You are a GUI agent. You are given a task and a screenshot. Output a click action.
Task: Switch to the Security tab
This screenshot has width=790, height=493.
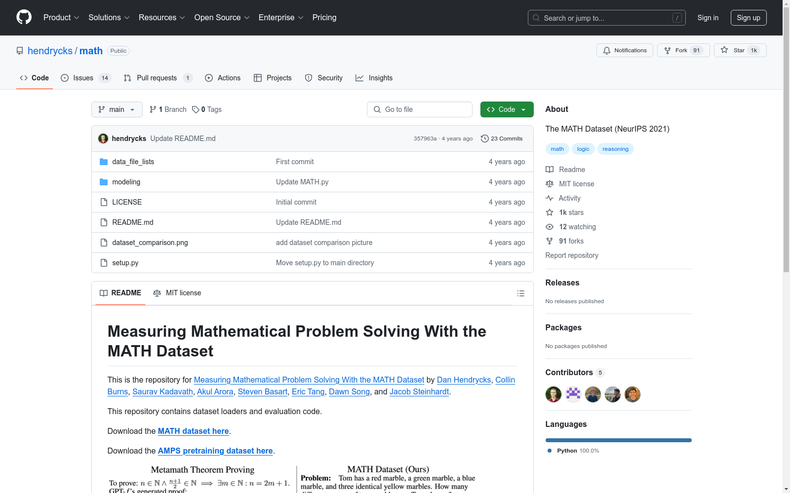pyautogui.click(x=324, y=78)
